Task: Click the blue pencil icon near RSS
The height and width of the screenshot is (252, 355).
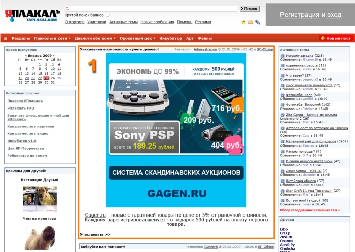Action: pyautogui.click(x=257, y=22)
